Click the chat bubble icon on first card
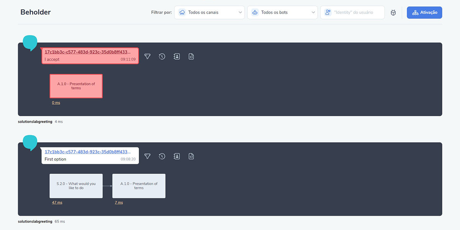Viewport: 460px width, 230px height. pos(30,43)
